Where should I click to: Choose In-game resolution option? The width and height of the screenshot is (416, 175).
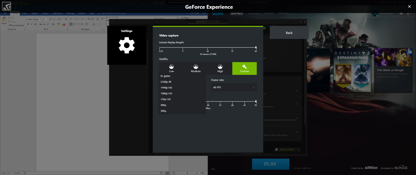coord(182,76)
